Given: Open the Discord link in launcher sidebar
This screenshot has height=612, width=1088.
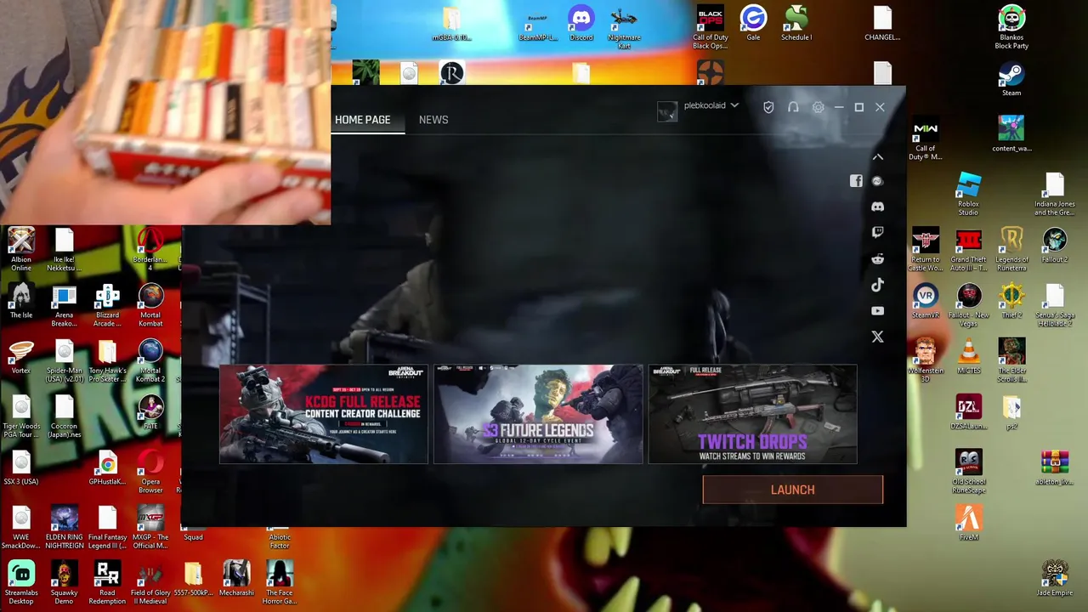Looking at the screenshot, I should tap(877, 207).
